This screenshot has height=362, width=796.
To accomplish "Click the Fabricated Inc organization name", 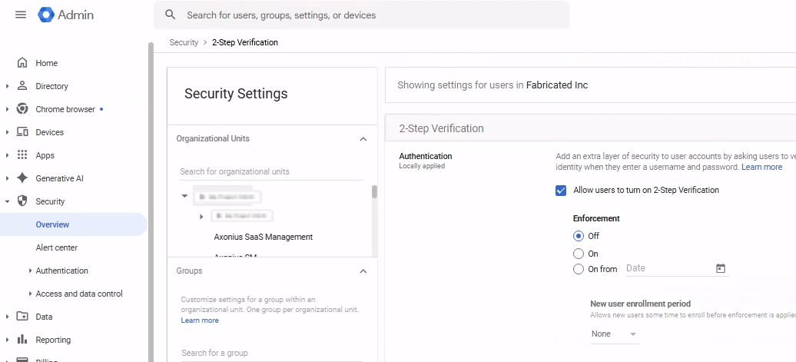I will click(557, 85).
